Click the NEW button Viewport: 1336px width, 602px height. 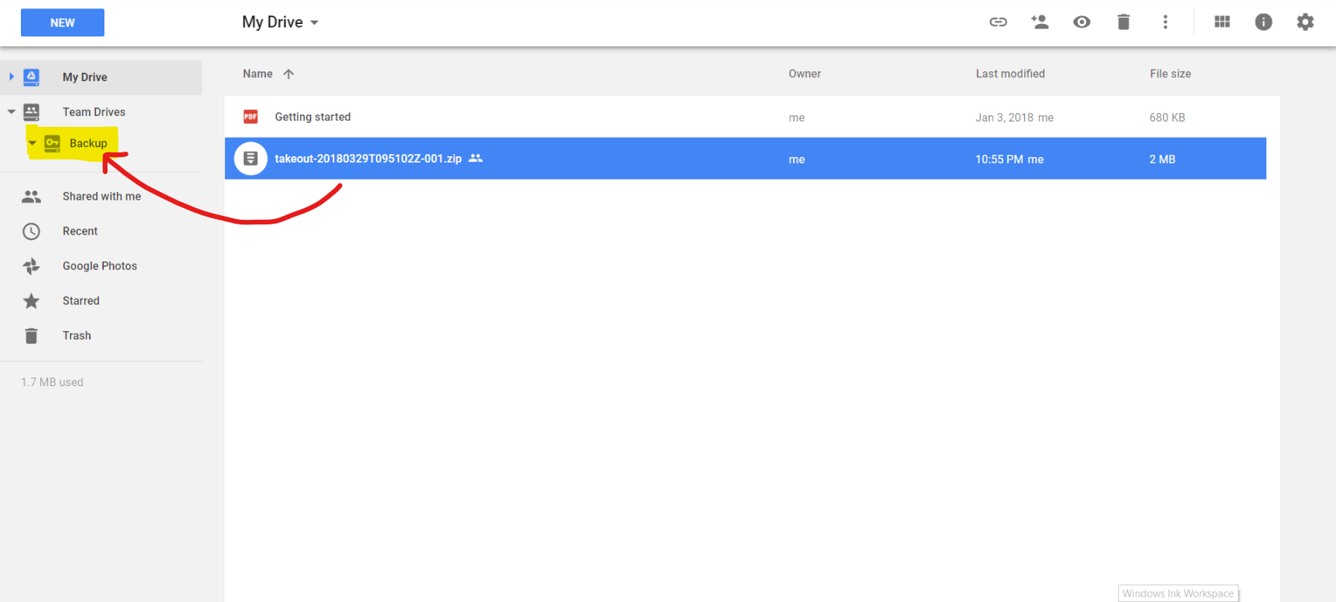click(63, 22)
